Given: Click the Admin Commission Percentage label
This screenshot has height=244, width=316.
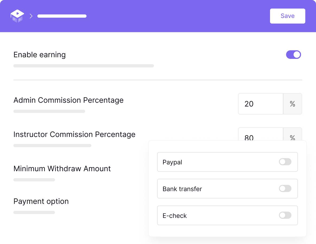Looking at the screenshot, I should click(x=68, y=100).
